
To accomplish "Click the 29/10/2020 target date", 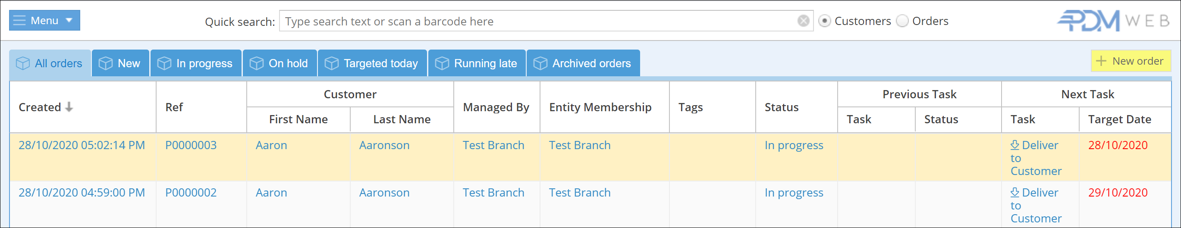I will click(x=1117, y=193).
